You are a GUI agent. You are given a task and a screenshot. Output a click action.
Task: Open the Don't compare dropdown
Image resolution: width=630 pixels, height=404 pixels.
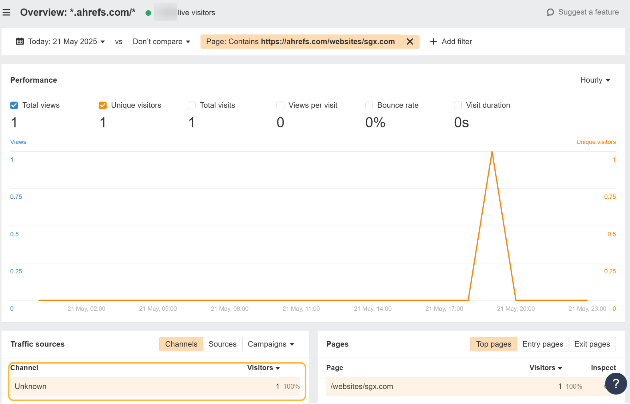[x=161, y=41]
